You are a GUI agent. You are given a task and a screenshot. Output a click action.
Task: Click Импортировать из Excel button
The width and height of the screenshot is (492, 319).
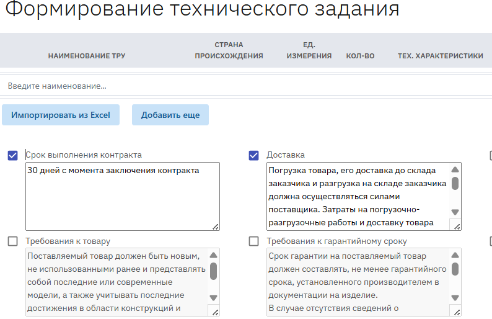pyautogui.click(x=61, y=115)
